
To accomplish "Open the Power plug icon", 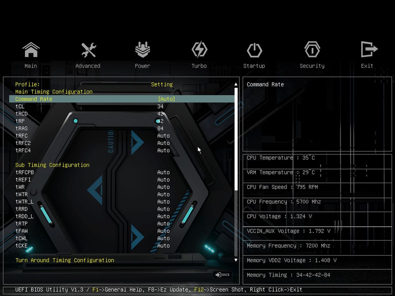I will 143,50.
